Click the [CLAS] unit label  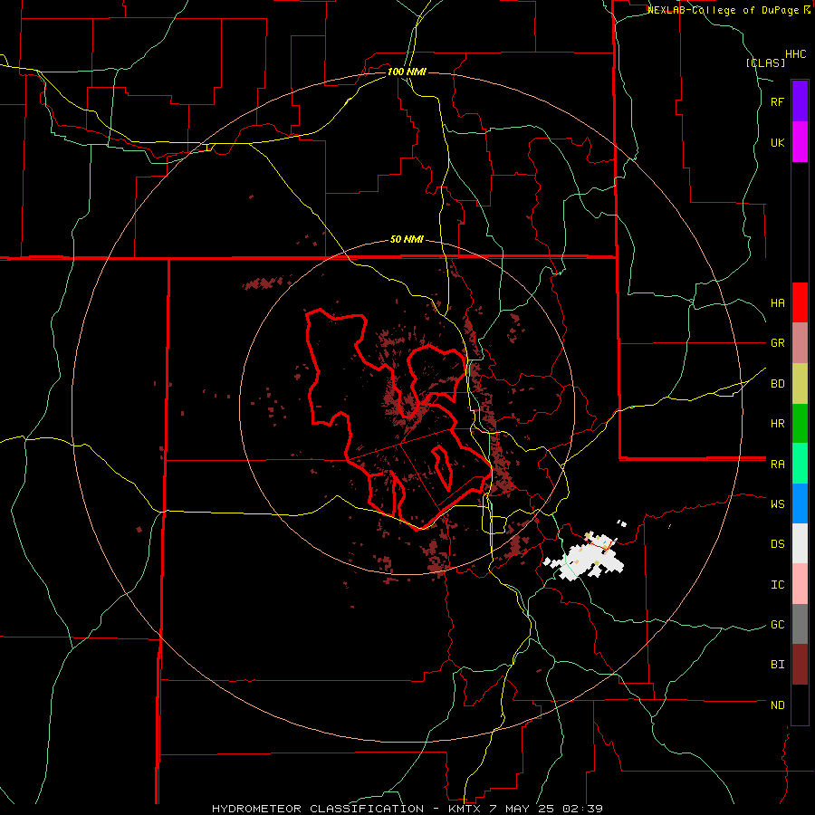pyautogui.click(x=765, y=63)
